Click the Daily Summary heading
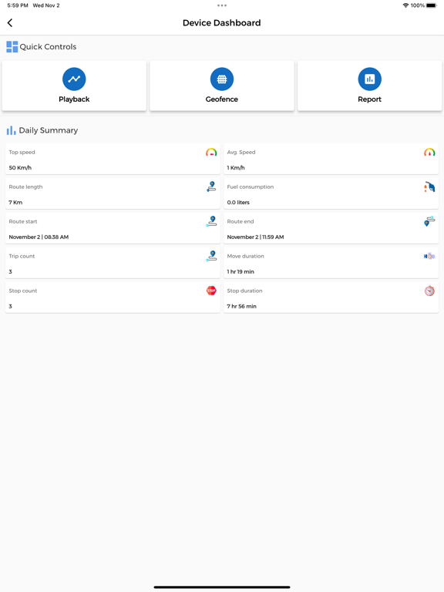Image resolution: width=444 pixels, height=592 pixels. (49, 130)
